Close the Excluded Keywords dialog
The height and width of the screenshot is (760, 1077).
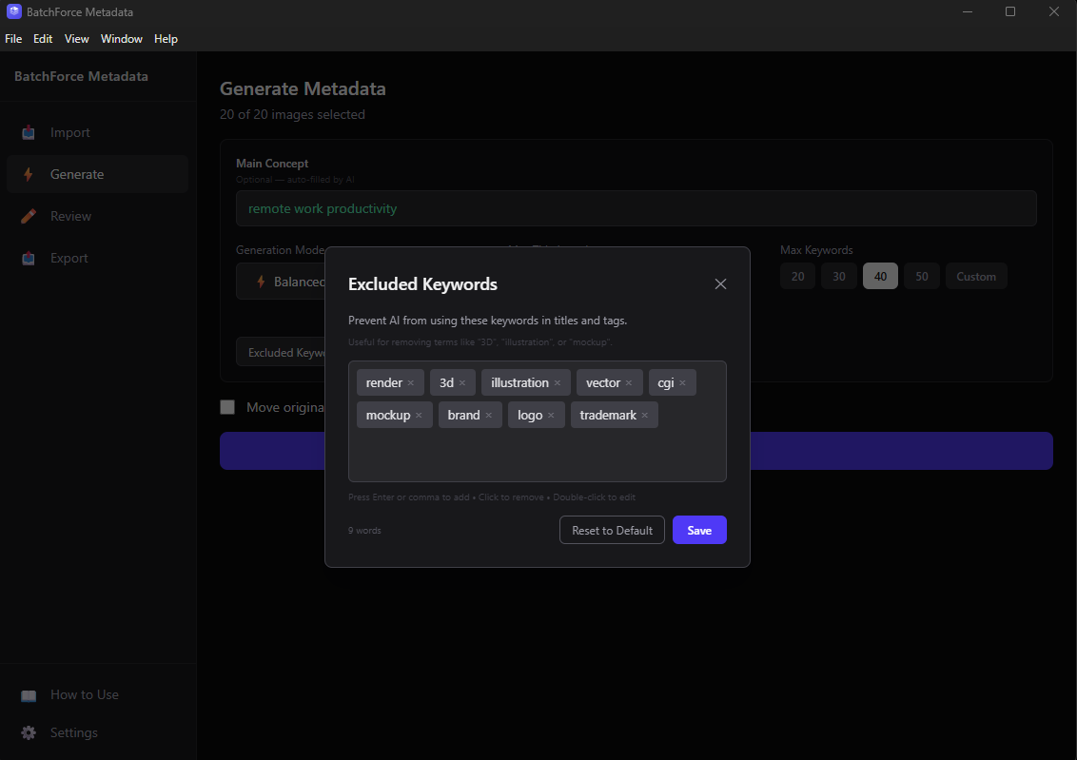pos(720,284)
